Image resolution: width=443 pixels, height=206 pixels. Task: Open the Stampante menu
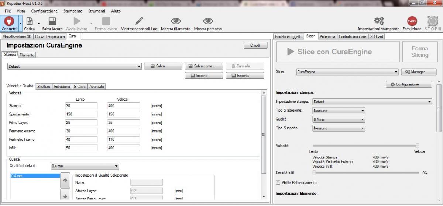[x=73, y=11]
